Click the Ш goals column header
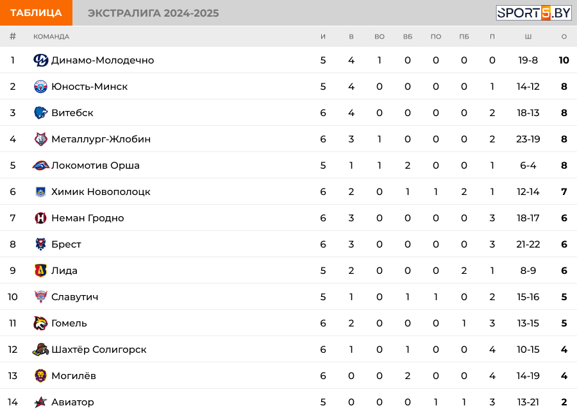The image size is (577, 415). click(528, 37)
